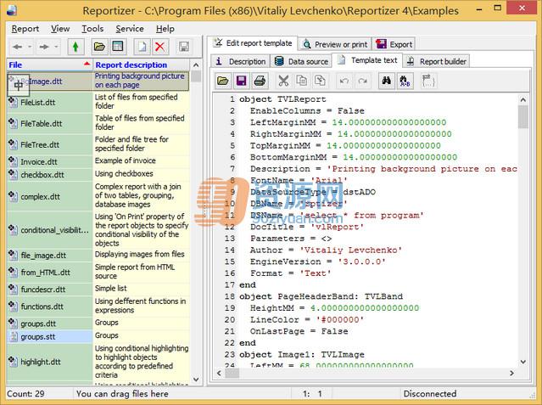Click the back navigation arrow in file toolbar

17,47
